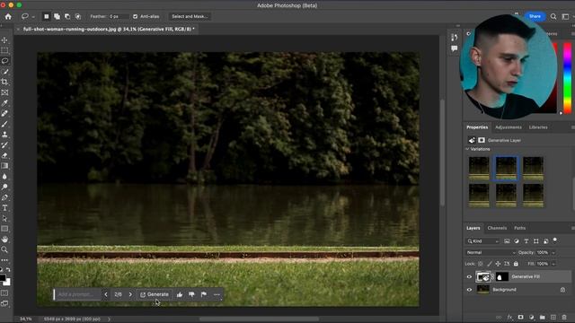Click the Share button
This screenshot has width=575, height=323.
click(x=535, y=16)
